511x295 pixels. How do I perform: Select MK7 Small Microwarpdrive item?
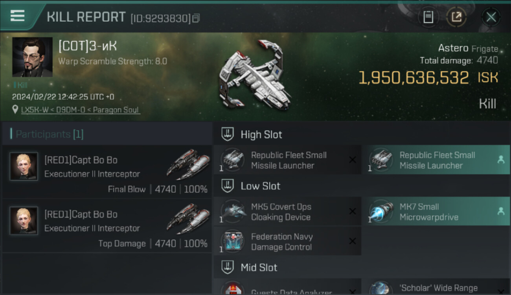[436, 212]
